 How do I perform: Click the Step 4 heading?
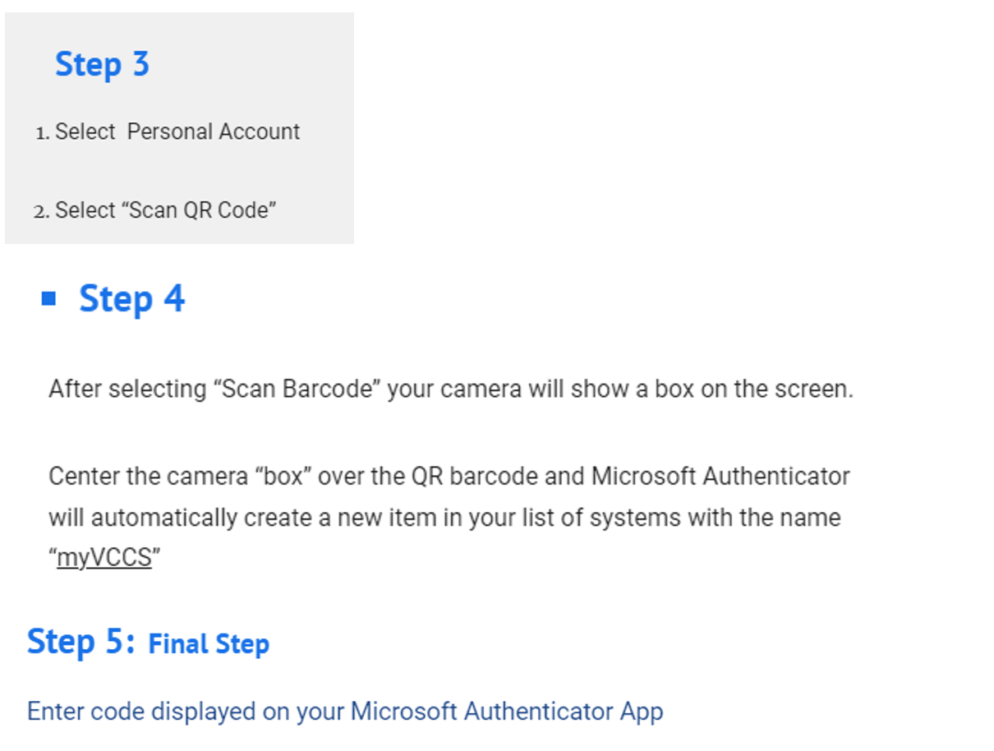[131, 298]
